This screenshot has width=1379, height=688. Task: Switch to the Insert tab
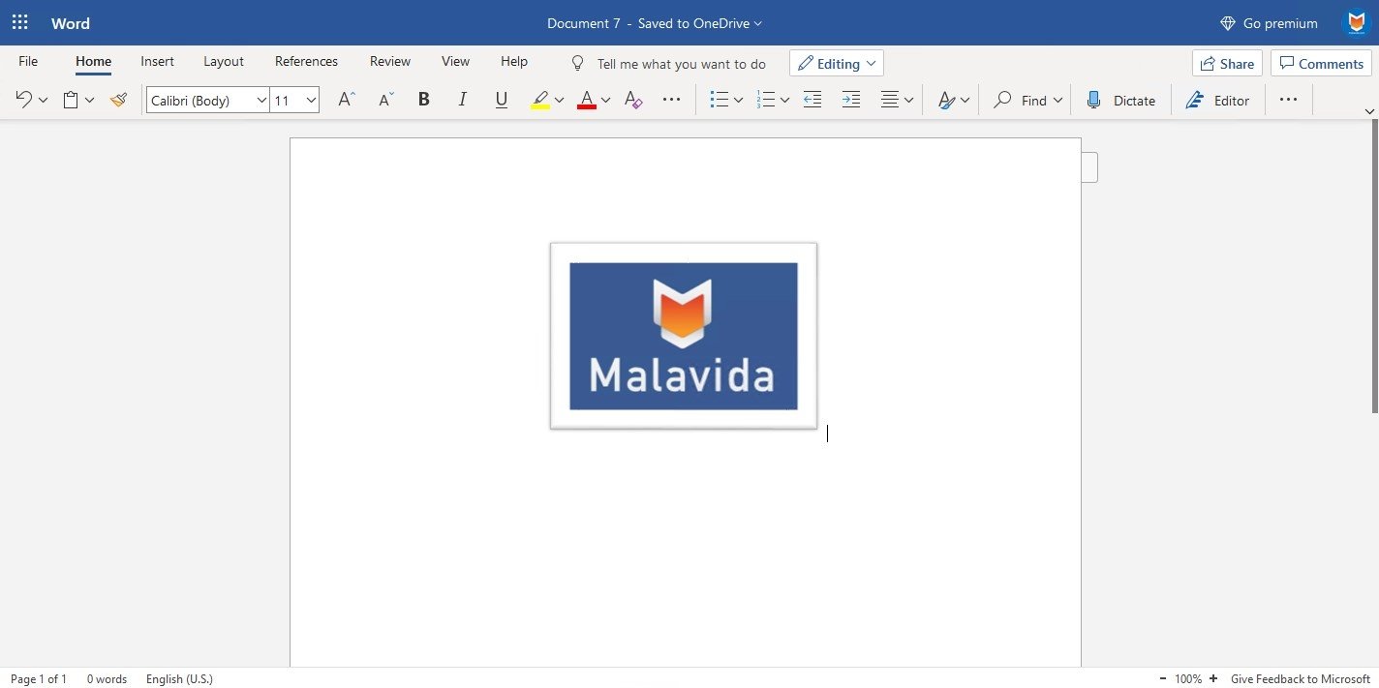coord(157,61)
